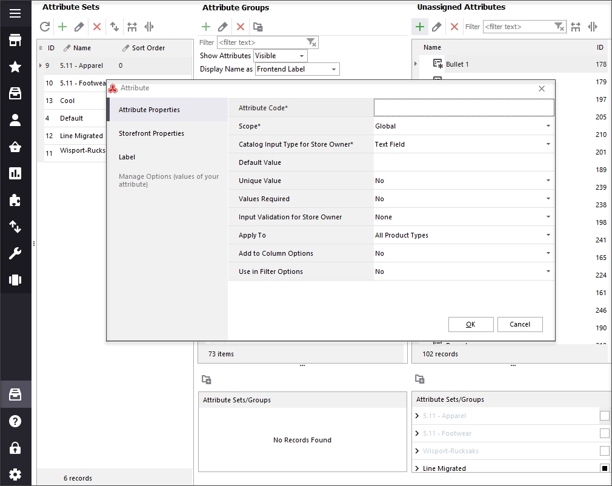Delete the selected attribute set
The height and width of the screenshot is (486, 612).
click(97, 27)
